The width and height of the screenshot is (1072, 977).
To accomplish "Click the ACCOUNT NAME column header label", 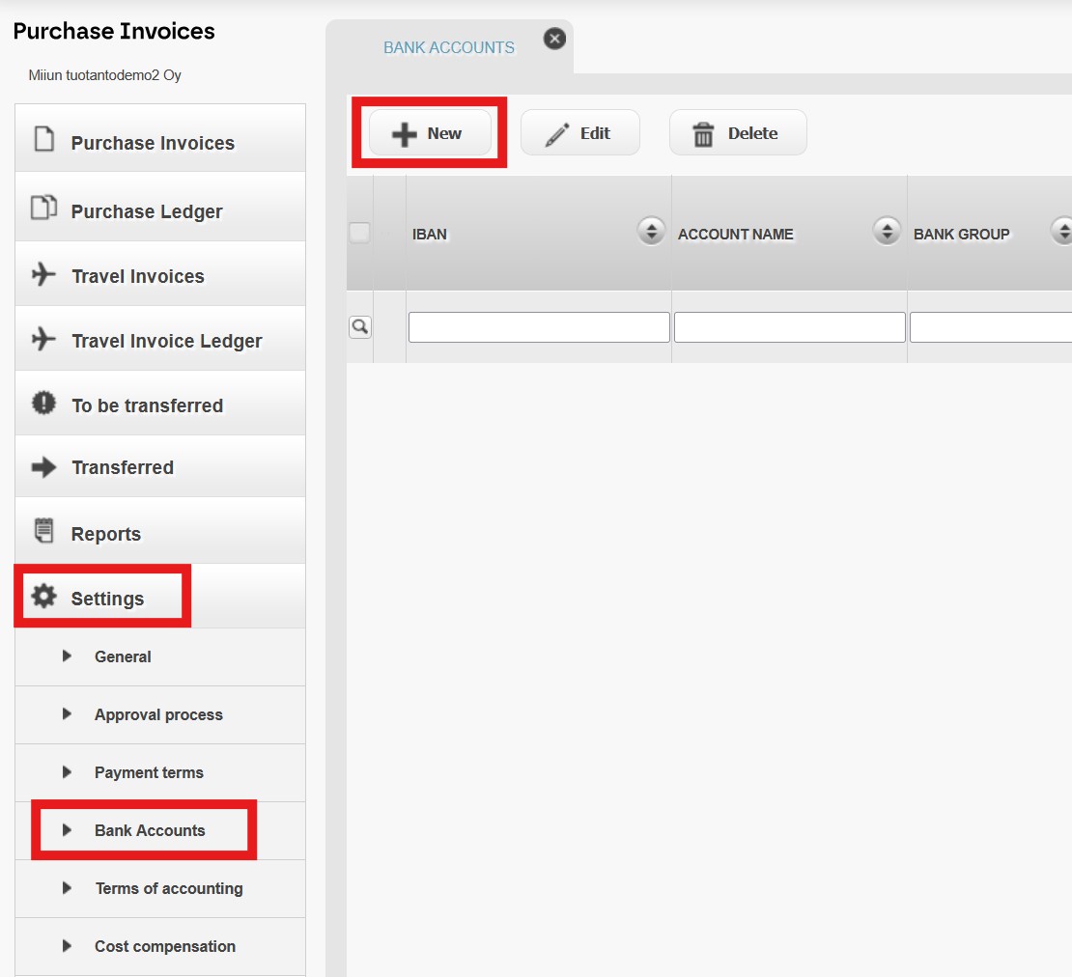I will tap(736, 235).
